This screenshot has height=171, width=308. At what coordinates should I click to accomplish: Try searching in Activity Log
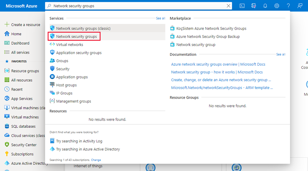point(79,141)
